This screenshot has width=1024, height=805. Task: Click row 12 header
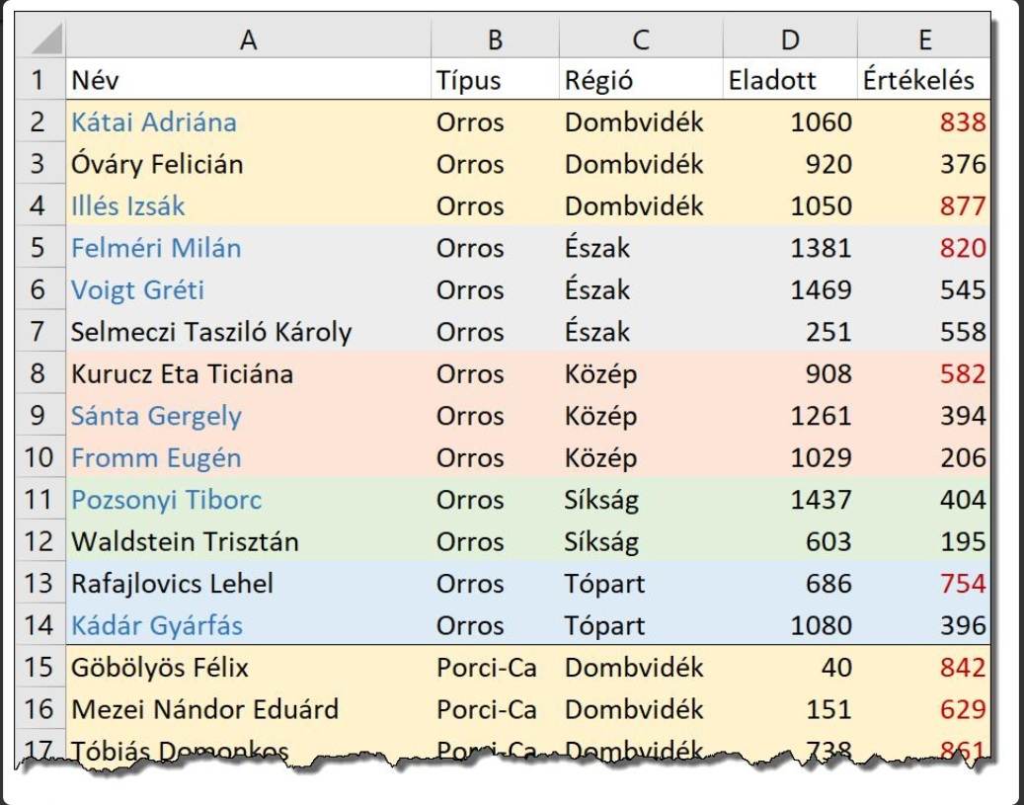[x=39, y=541]
